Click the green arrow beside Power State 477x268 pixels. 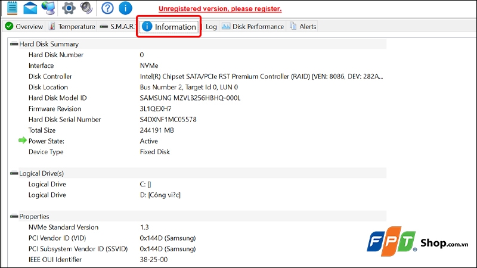[23, 141]
